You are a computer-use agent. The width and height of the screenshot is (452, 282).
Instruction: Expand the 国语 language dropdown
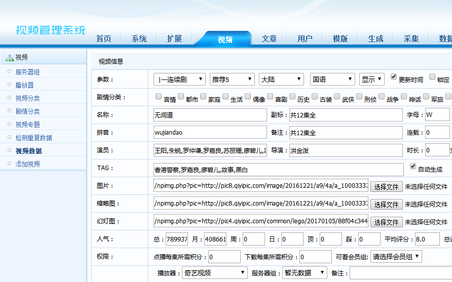click(x=332, y=79)
